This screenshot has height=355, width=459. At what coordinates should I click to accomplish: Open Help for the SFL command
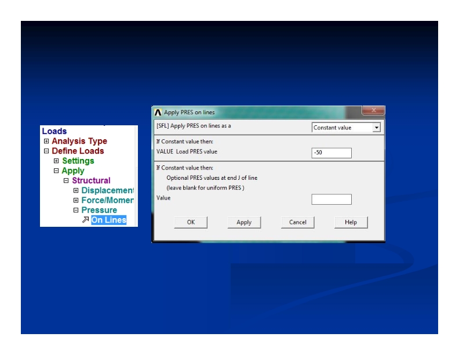351,222
